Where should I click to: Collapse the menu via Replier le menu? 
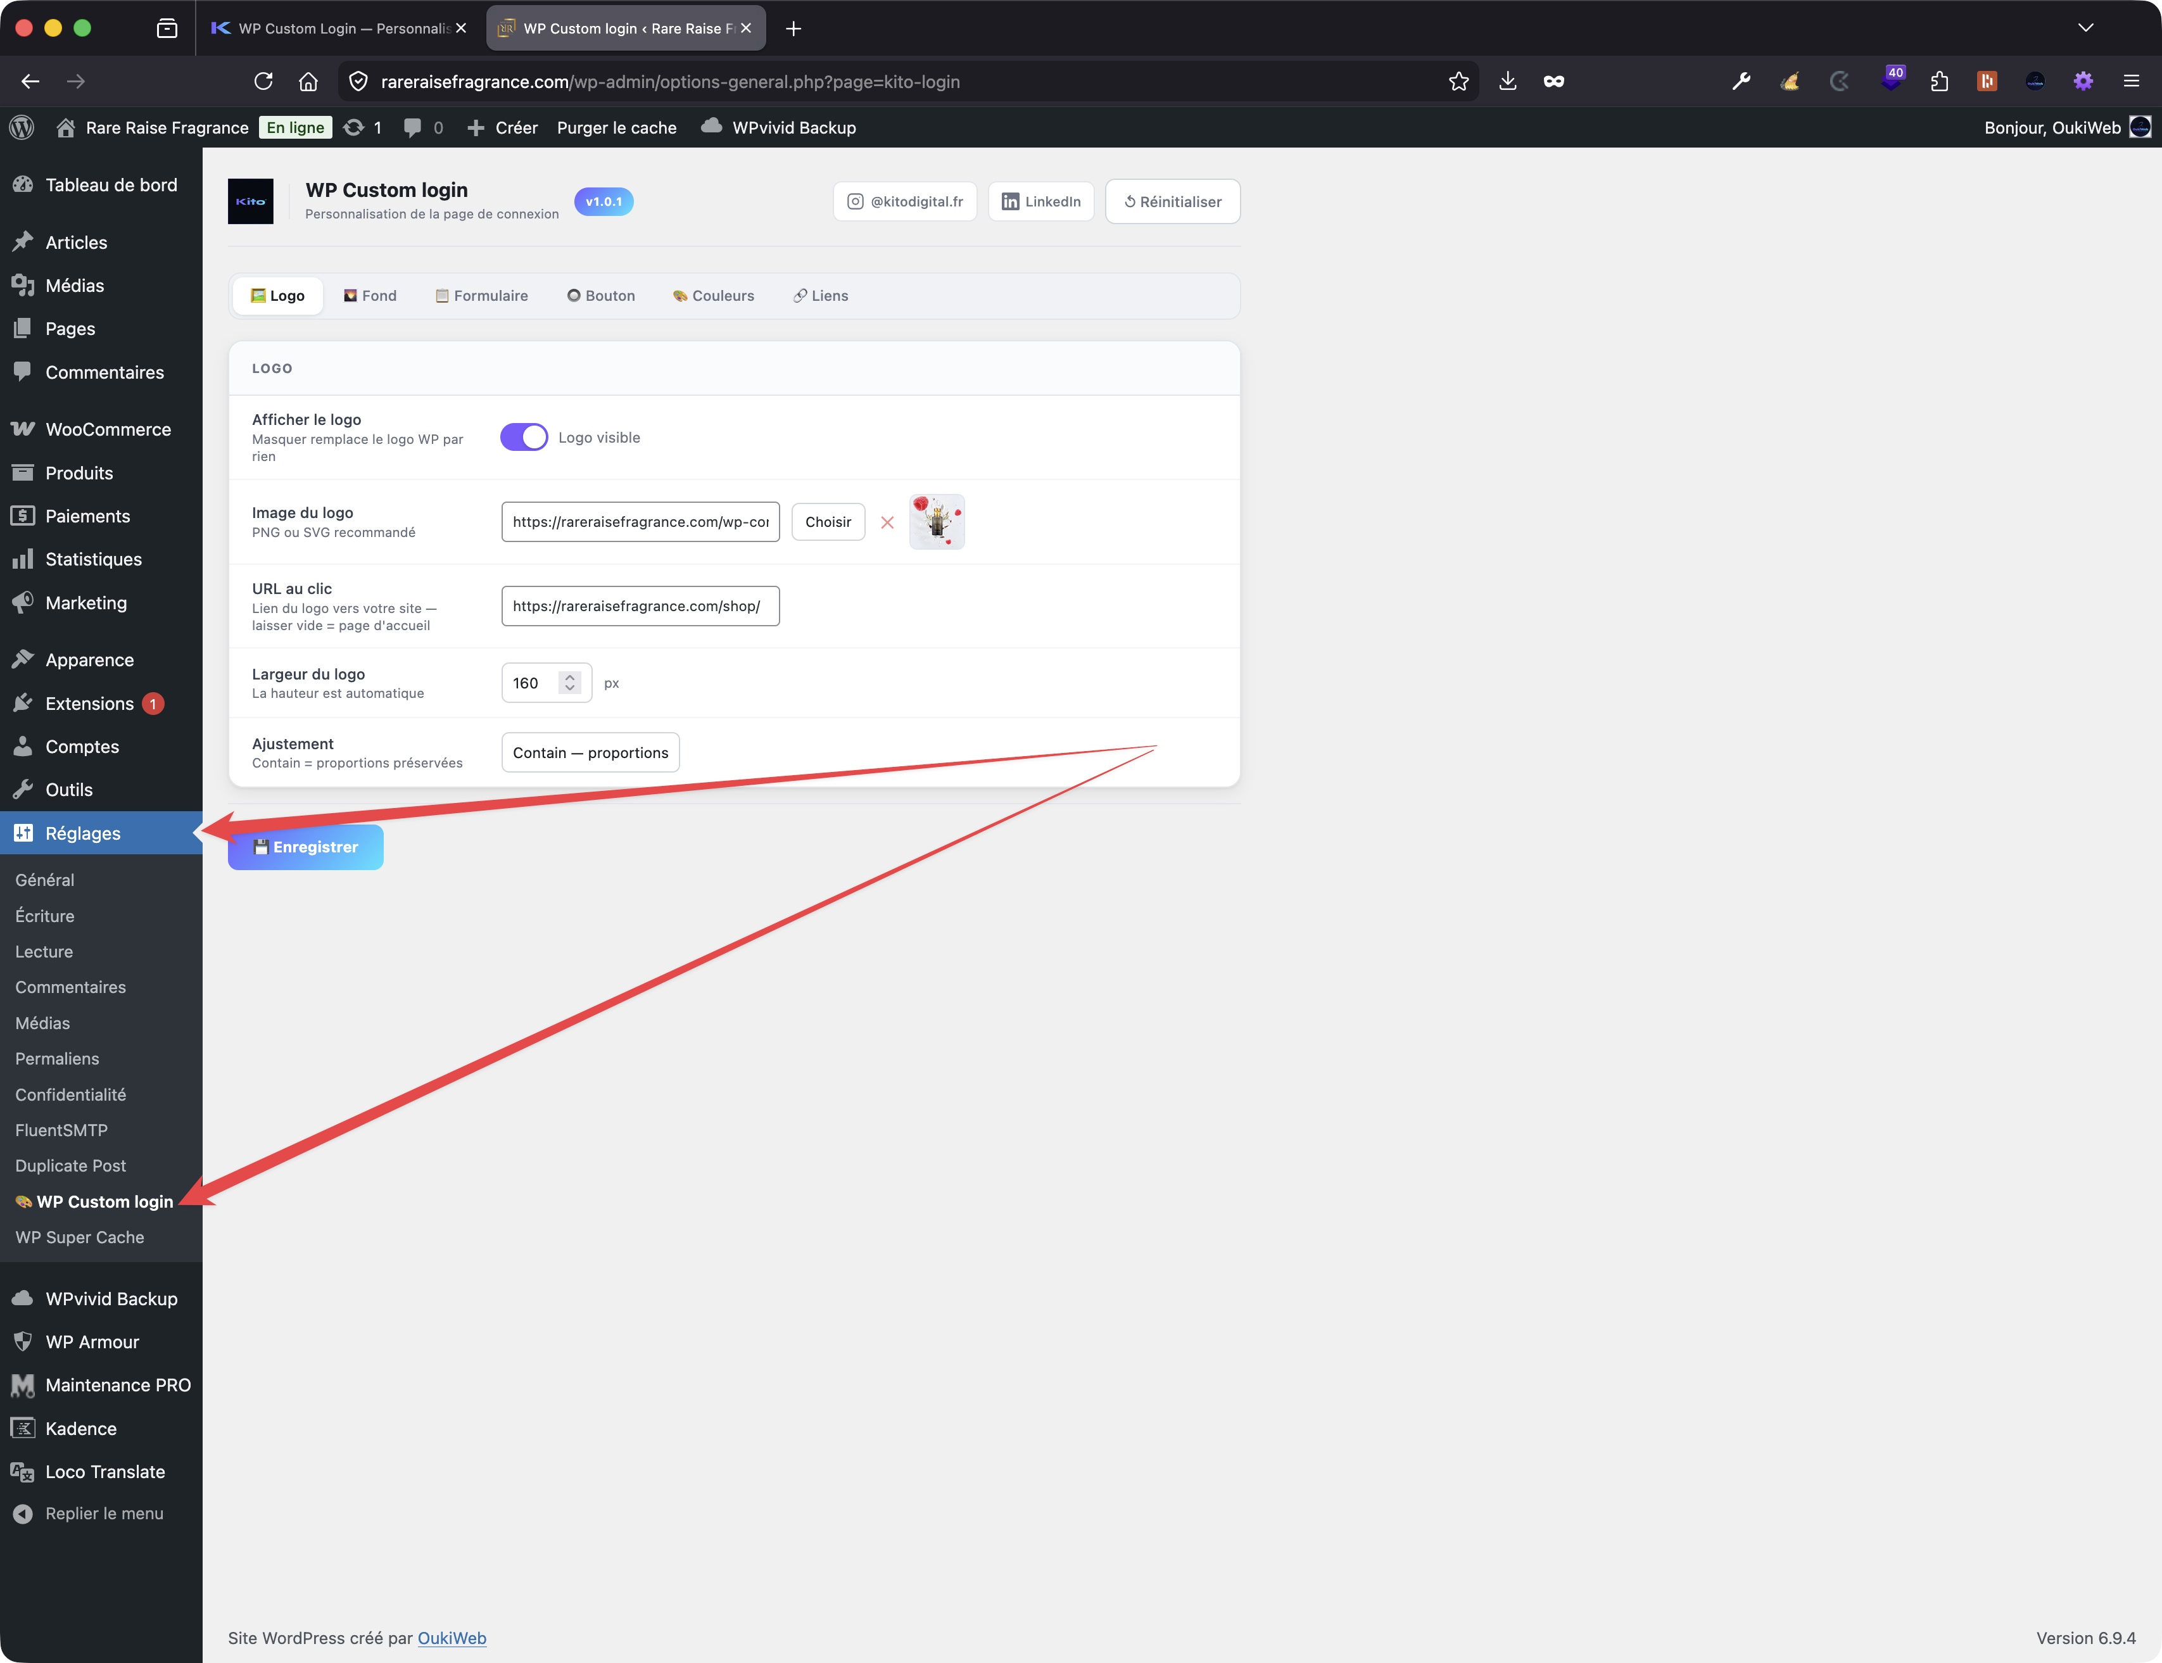coord(103,1512)
